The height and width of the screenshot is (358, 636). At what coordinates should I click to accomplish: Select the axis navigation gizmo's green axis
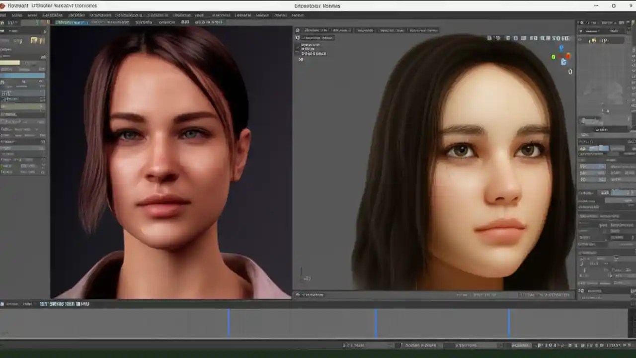coord(554,57)
